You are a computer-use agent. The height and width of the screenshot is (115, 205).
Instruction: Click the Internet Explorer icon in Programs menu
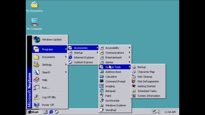[x=70, y=57]
